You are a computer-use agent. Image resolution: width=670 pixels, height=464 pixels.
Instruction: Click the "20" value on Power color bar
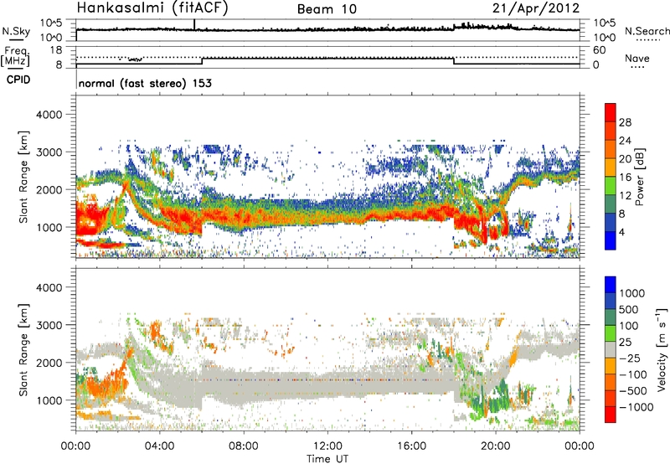click(x=625, y=159)
